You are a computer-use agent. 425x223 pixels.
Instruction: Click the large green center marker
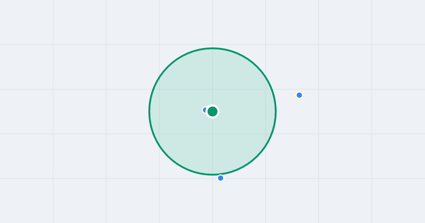tap(212, 111)
